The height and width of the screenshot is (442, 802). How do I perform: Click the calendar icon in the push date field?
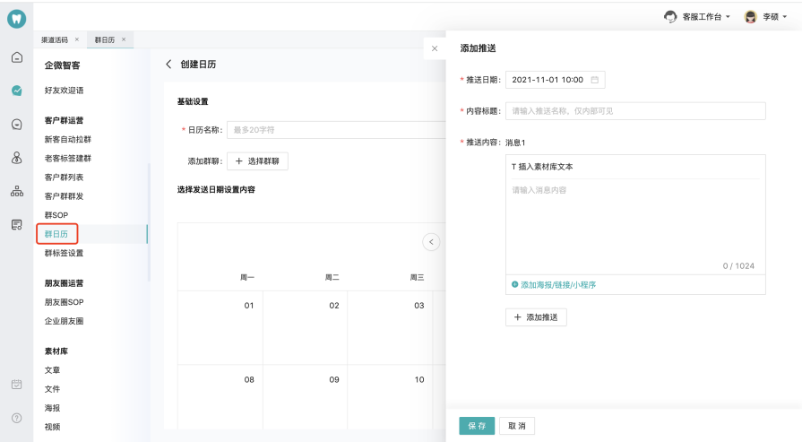pyautogui.click(x=594, y=80)
